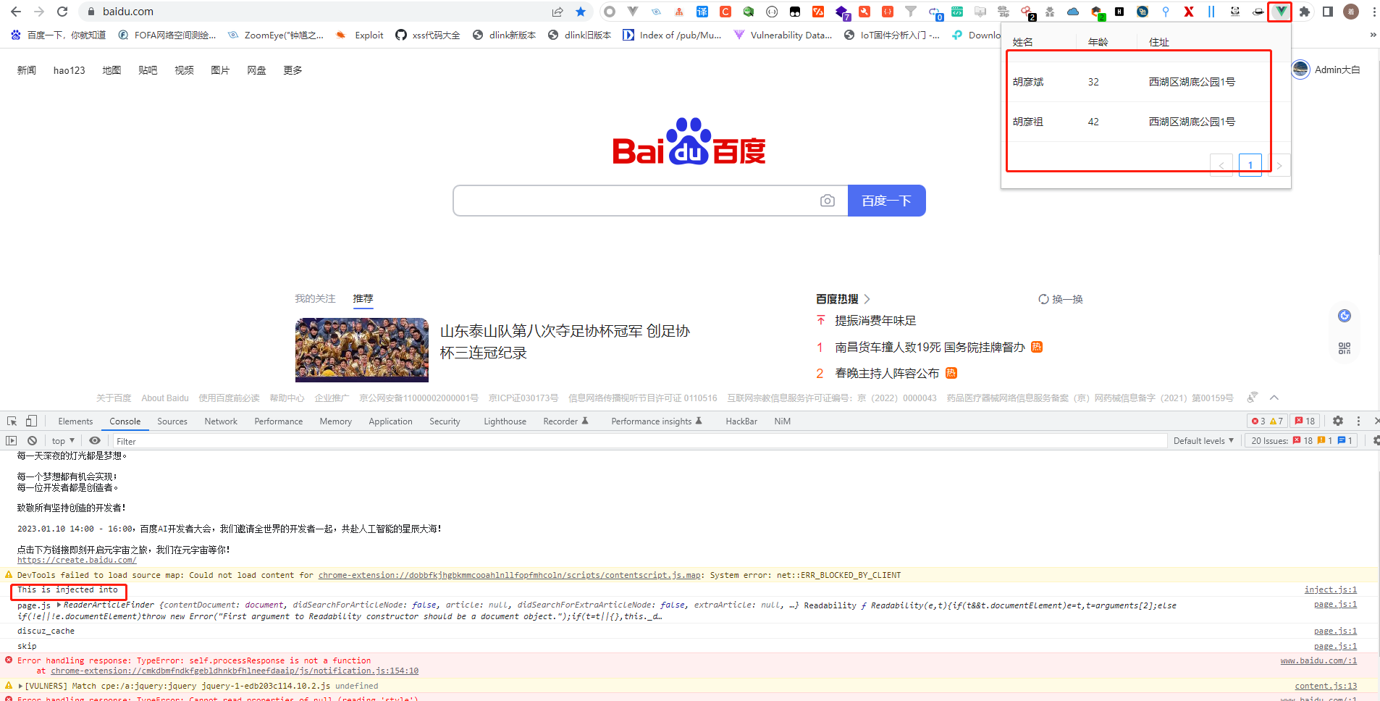This screenshot has width=1380, height=701.
Task: Click the camera image search icon
Action: point(828,201)
